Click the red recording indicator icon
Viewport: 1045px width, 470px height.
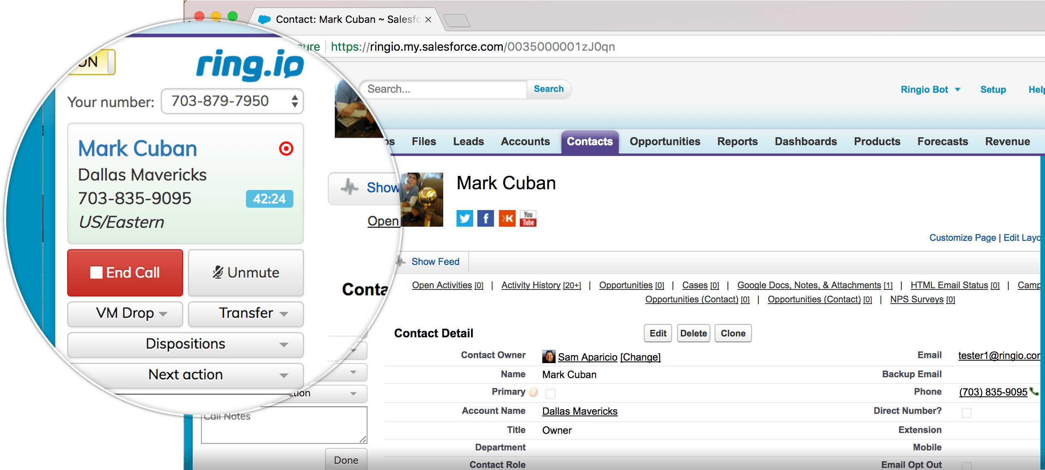(286, 148)
